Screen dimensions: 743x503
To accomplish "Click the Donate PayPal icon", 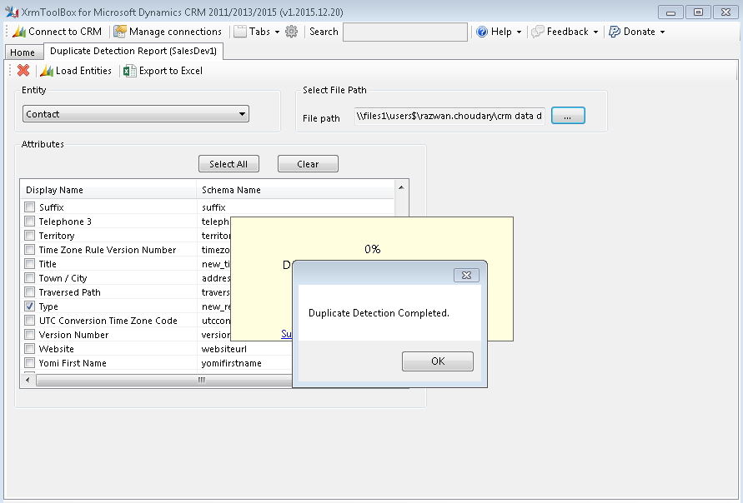I will [x=615, y=32].
